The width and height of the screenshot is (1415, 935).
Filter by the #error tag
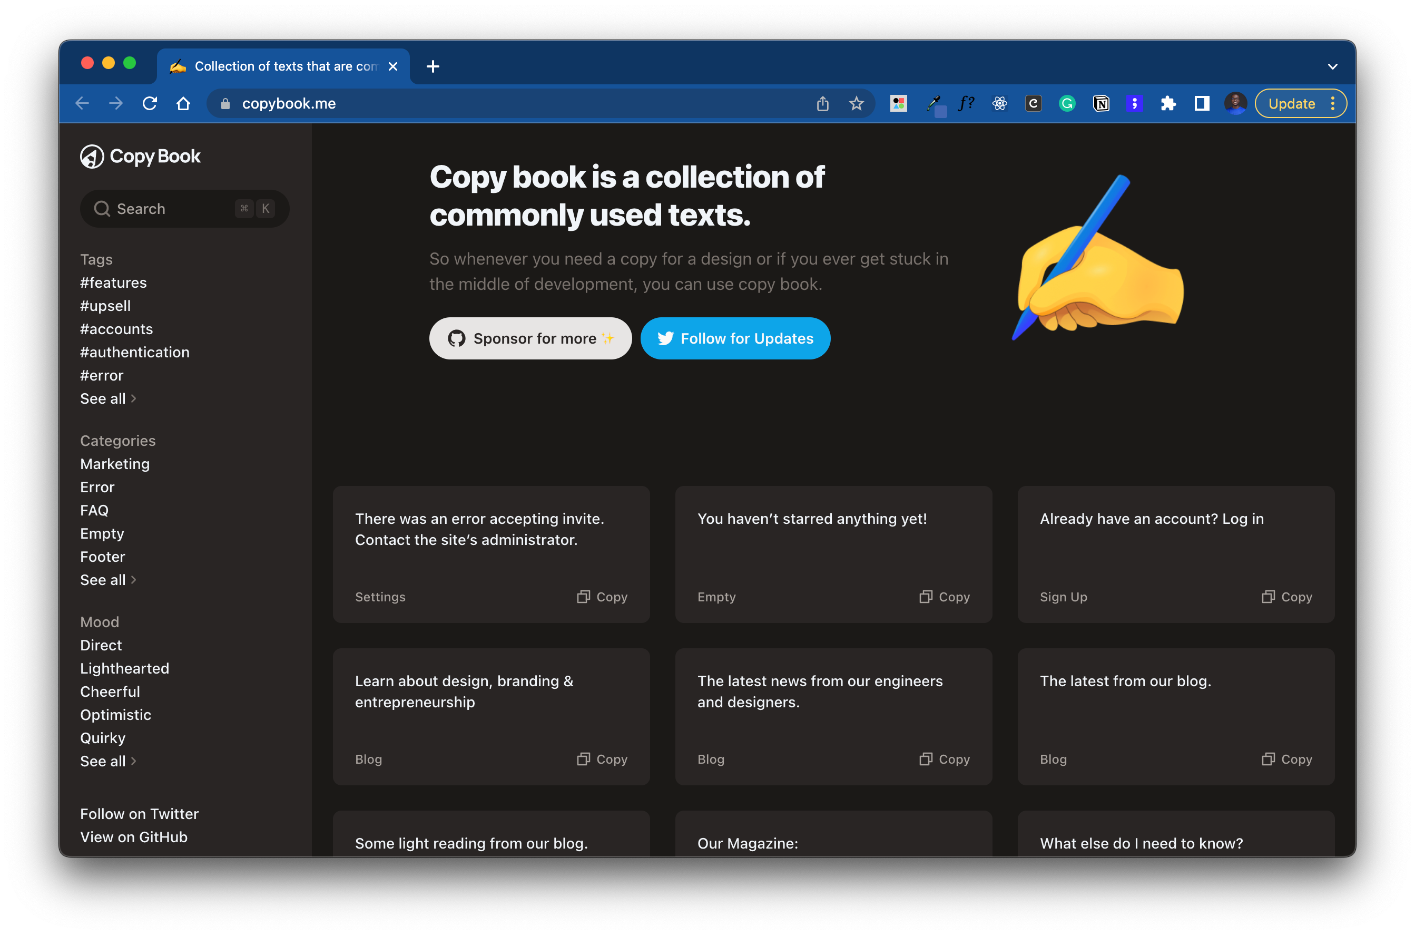pyautogui.click(x=102, y=375)
